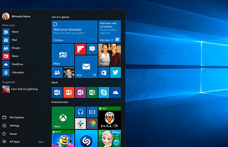Open the Movies & TV tile
The height and width of the screenshot is (147, 228).
92,112
